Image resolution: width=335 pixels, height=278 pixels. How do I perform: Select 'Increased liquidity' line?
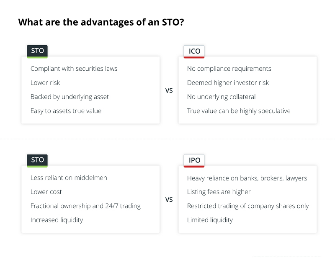point(57,220)
